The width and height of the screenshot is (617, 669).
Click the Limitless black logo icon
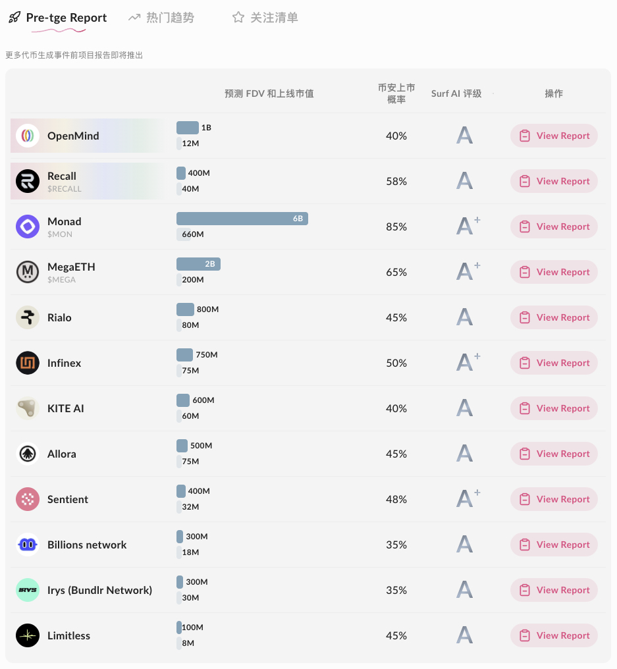pyautogui.click(x=28, y=635)
